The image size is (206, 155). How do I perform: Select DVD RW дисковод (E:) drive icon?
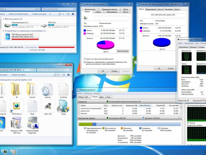(8, 37)
